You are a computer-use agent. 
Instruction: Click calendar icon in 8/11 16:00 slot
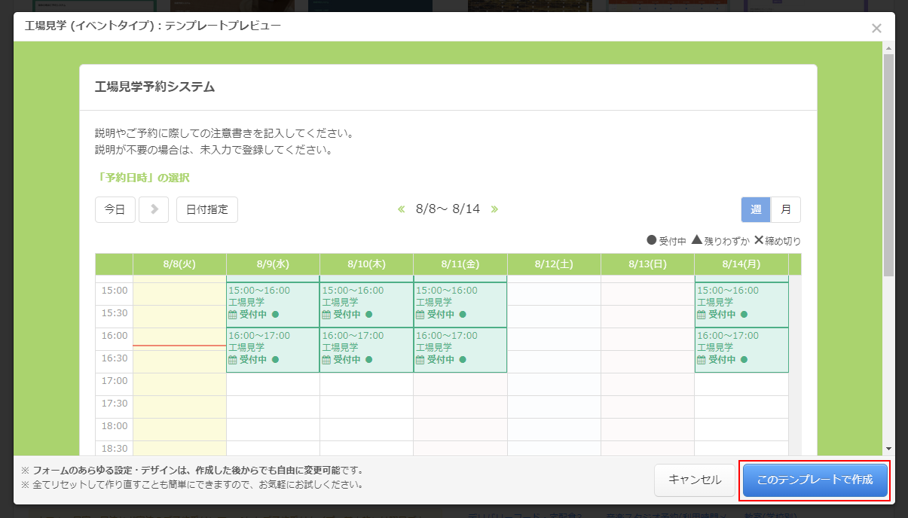click(420, 360)
